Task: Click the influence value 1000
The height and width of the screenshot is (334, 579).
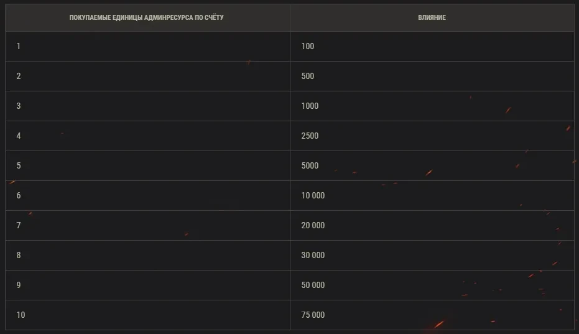Action: coord(310,106)
